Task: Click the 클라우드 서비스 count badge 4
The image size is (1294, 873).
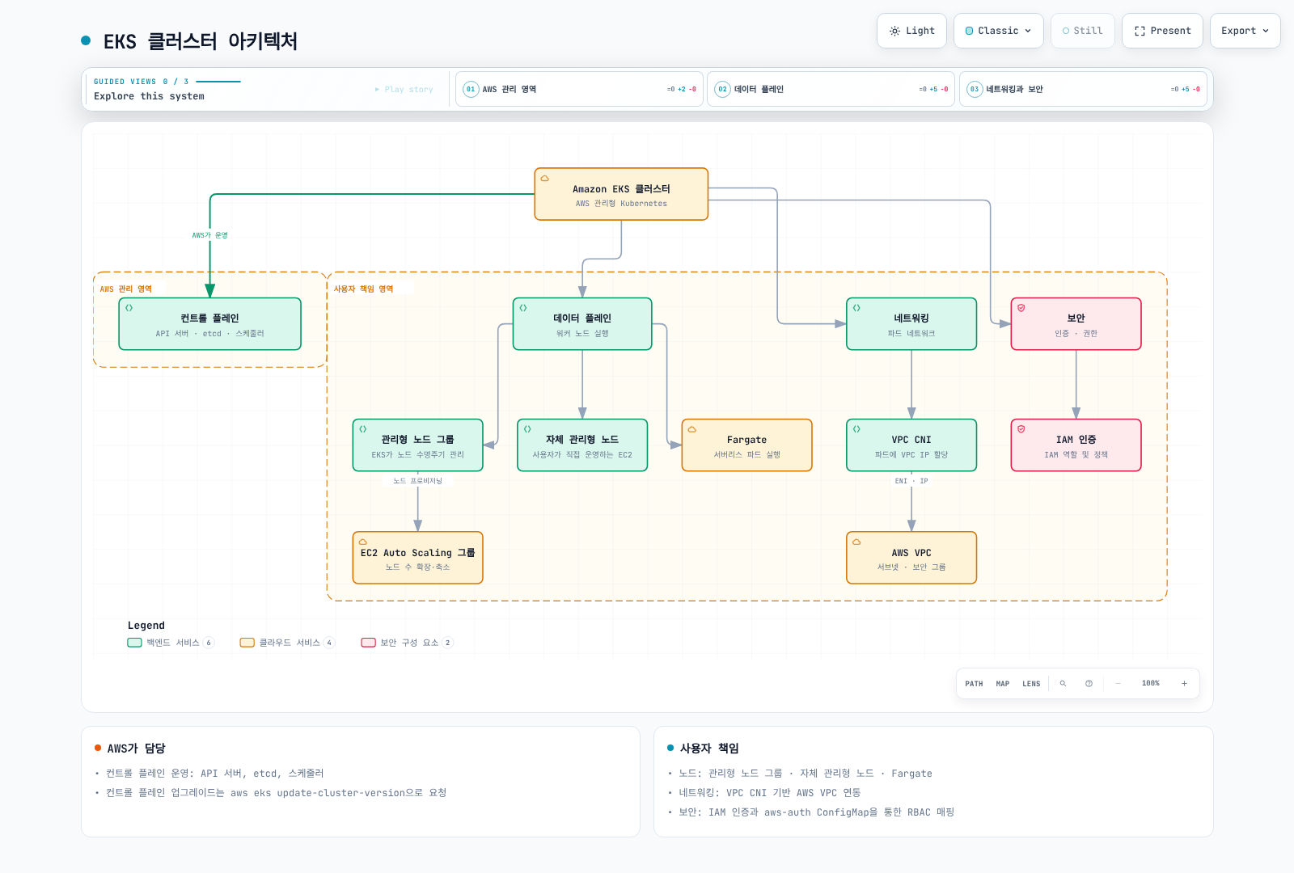Action: pyautogui.click(x=329, y=643)
